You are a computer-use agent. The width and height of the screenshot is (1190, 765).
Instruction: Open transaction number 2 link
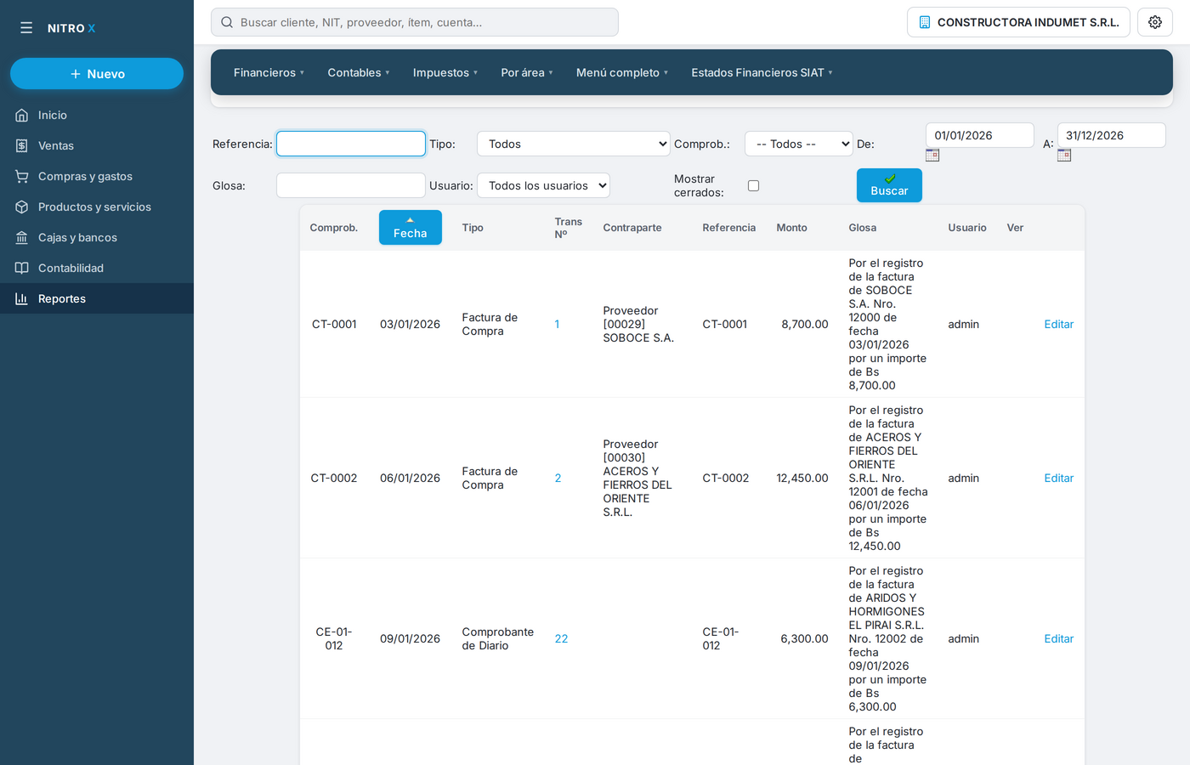point(558,478)
